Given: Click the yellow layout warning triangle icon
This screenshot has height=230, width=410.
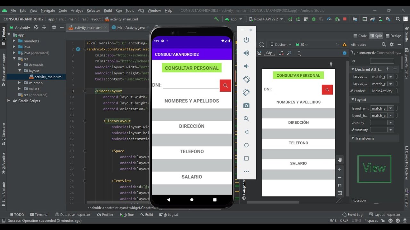Looking at the screenshot, I should click(x=345, y=45).
